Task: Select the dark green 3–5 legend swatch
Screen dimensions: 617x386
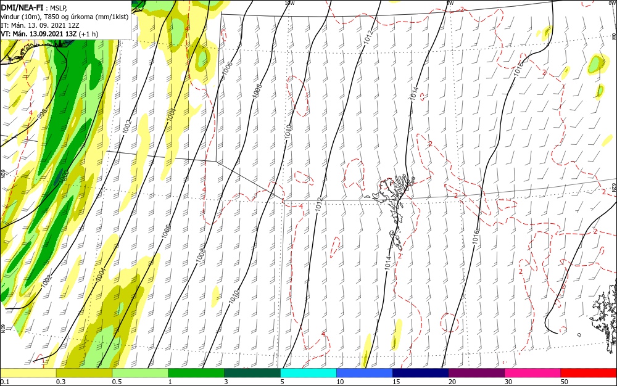Action: (x=252, y=374)
